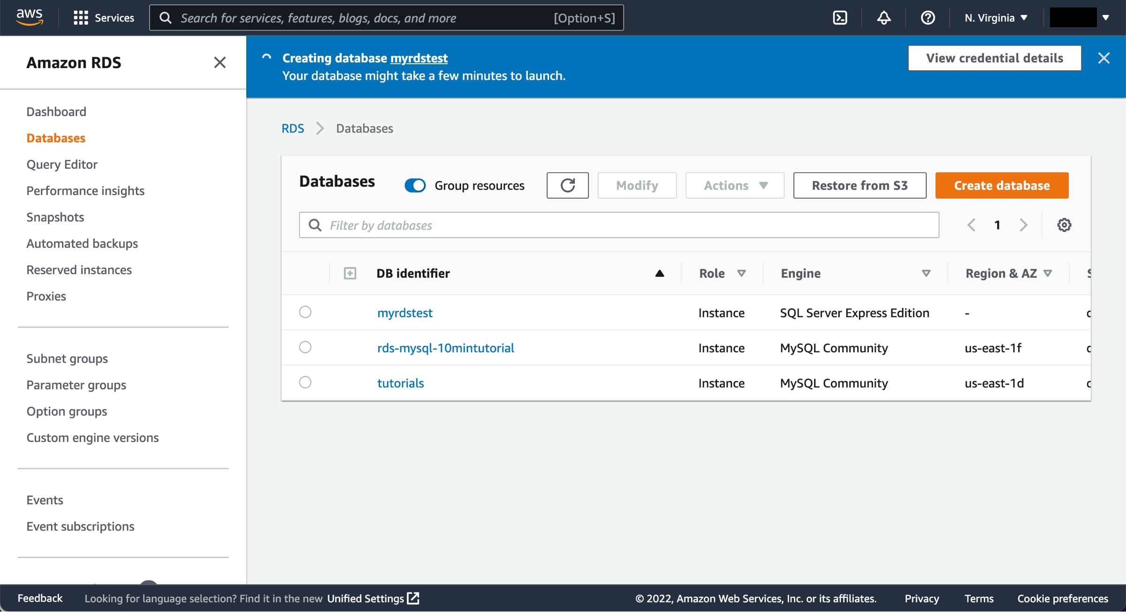Open Performance insights
Screen dimensions: 1126x612
(x=85, y=191)
